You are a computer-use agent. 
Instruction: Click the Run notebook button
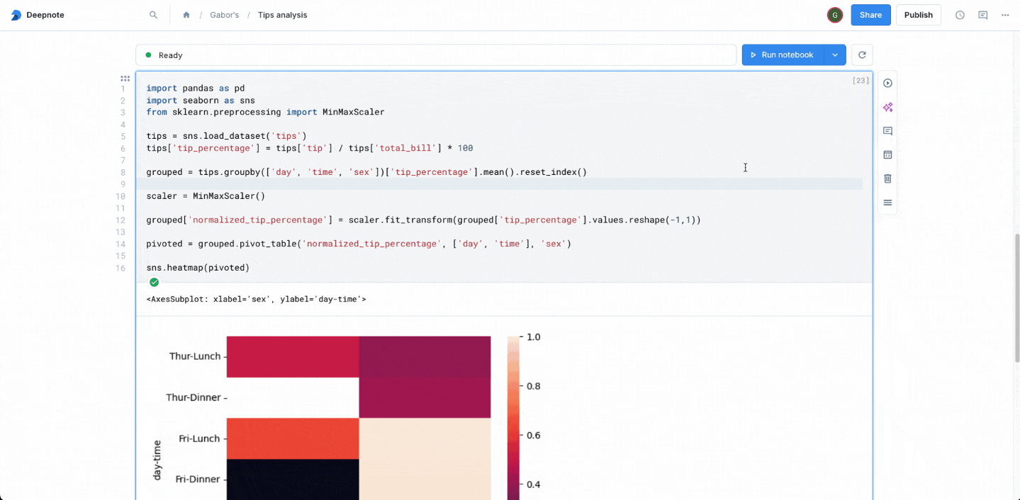point(783,55)
